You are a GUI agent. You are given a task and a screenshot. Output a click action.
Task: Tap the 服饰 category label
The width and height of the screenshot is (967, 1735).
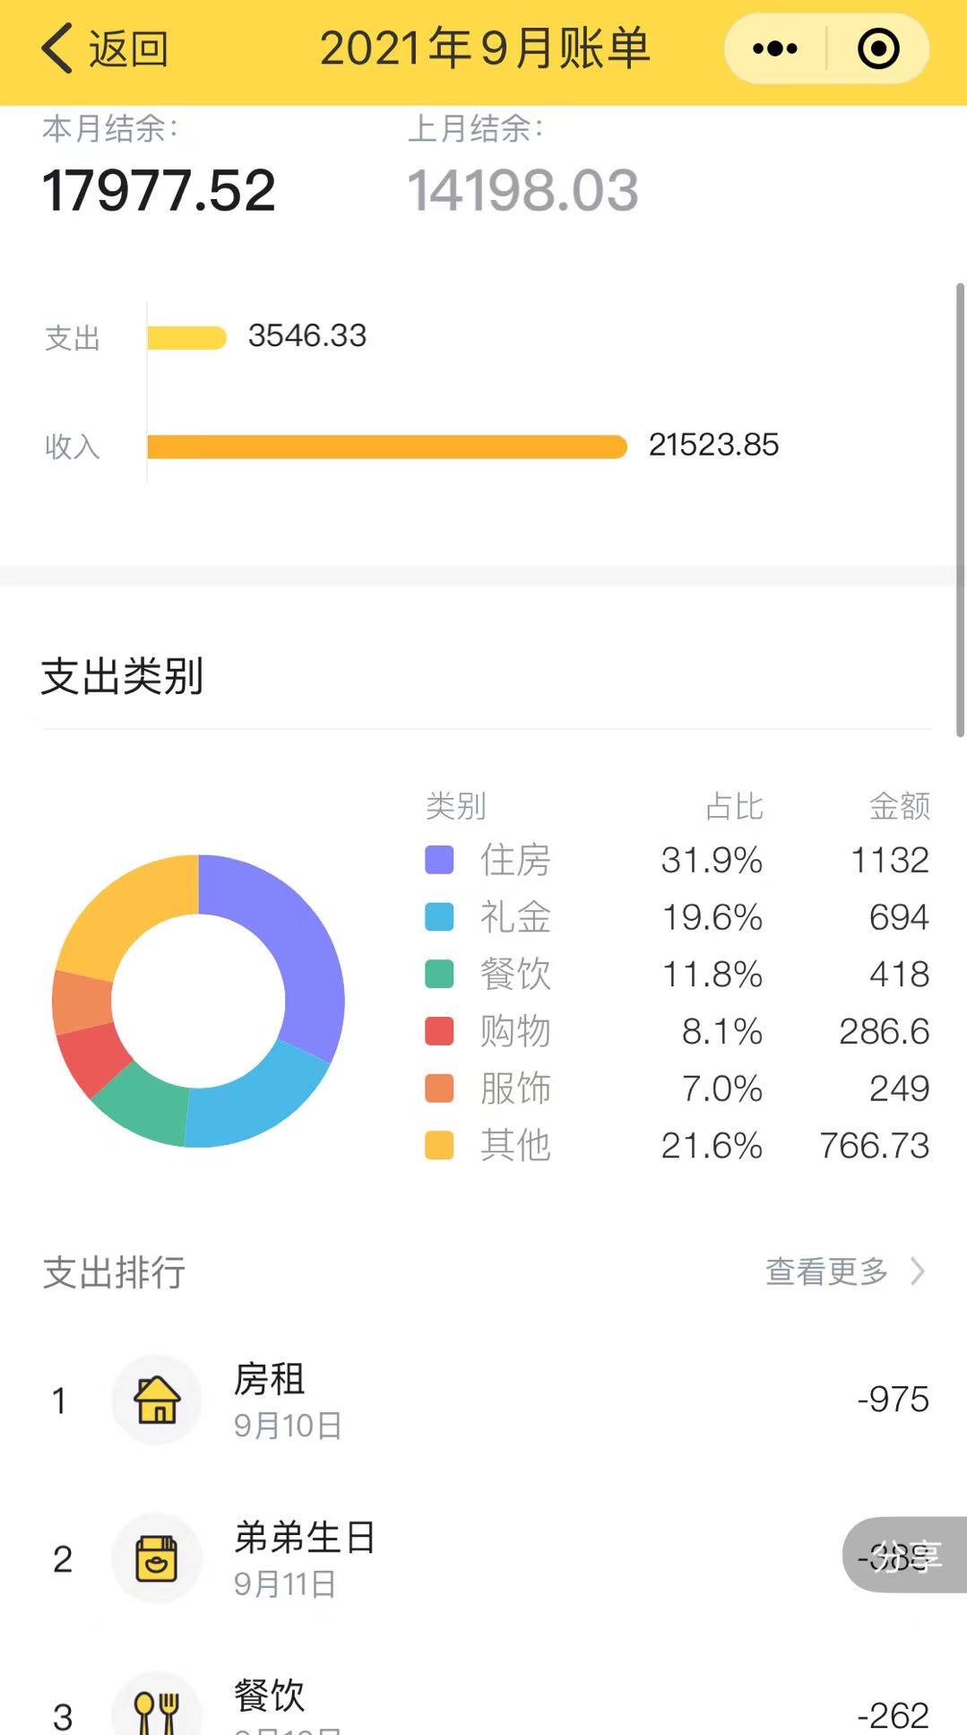(x=515, y=1088)
